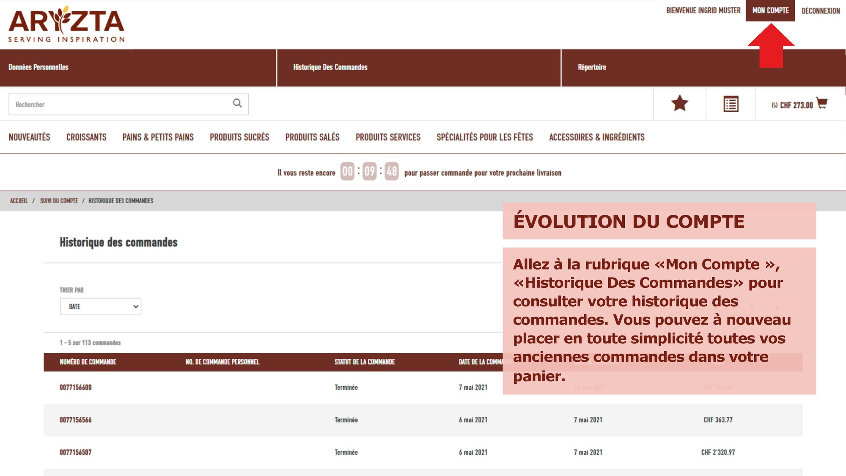Open the Croissants category
Image resolution: width=846 pixels, height=476 pixels.
86,137
